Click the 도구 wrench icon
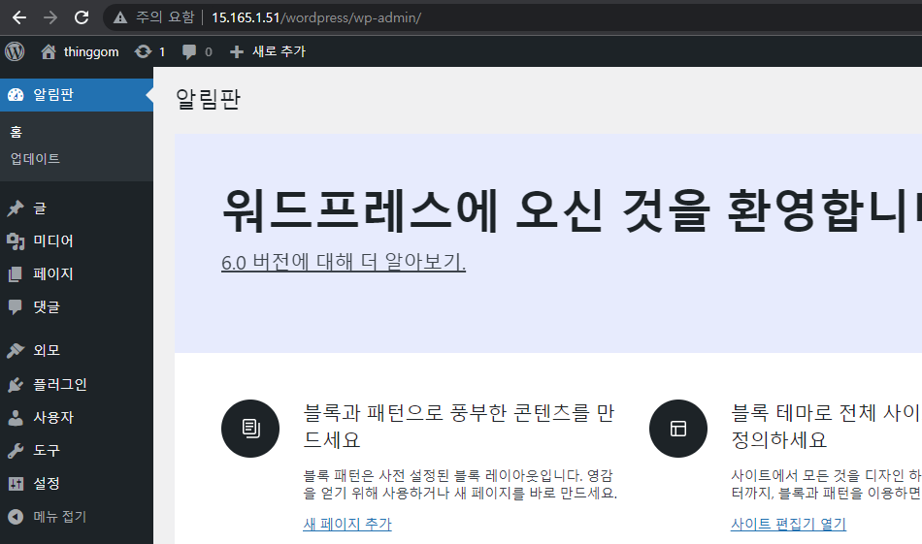 pos(16,451)
